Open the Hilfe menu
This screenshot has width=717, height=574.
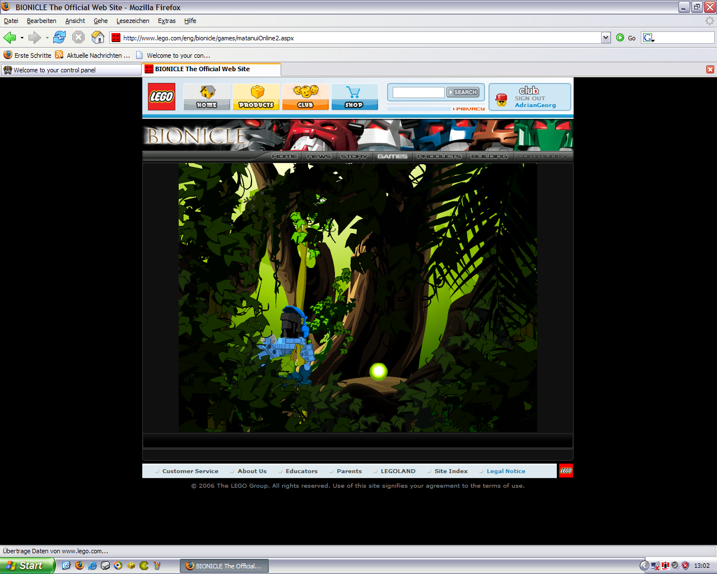tap(190, 21)
